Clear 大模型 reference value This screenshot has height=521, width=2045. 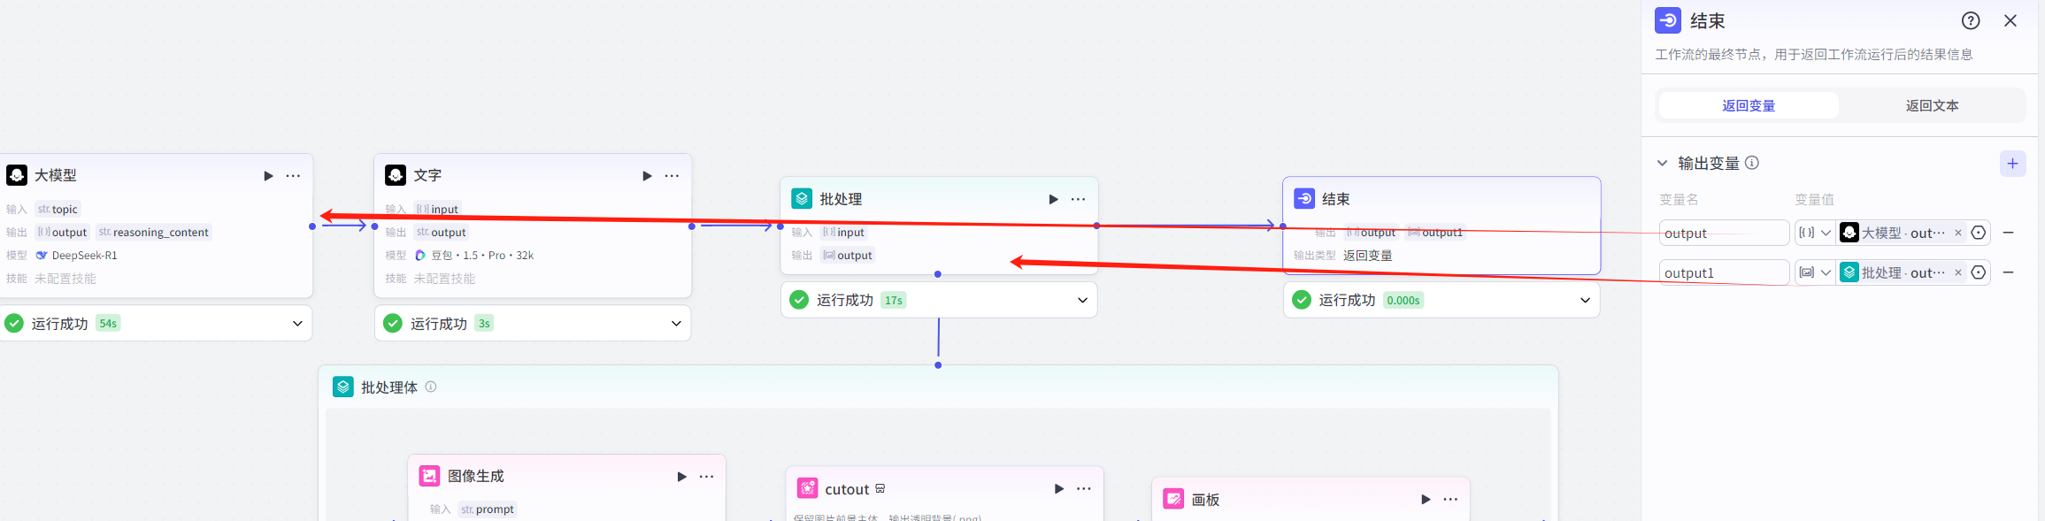pos(1958,233)
